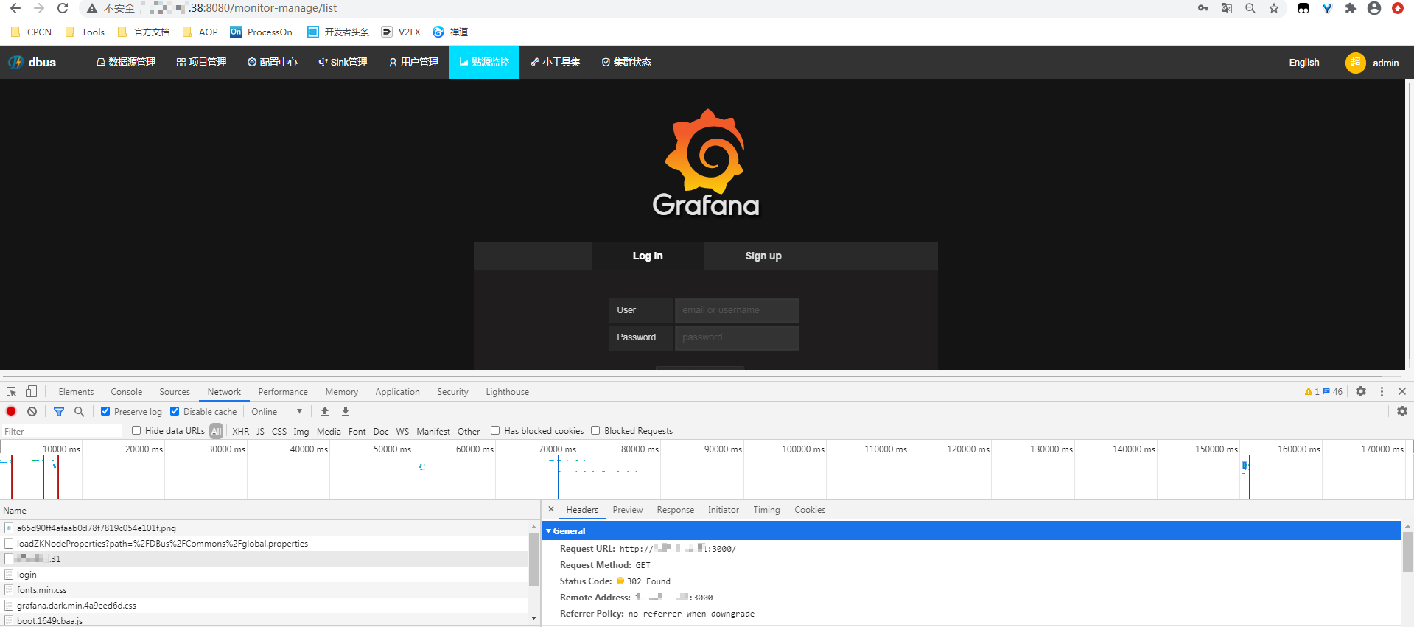Open 数据源管理 menu
The image size is (1414, 627).
(x=126, y=62)
